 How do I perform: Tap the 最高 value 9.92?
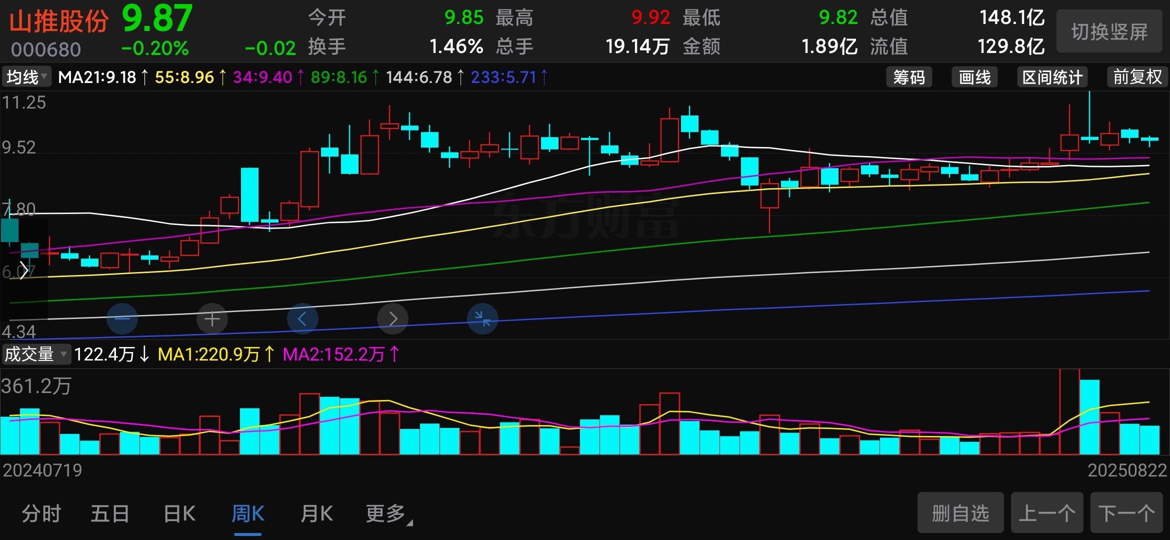[650, 17]
